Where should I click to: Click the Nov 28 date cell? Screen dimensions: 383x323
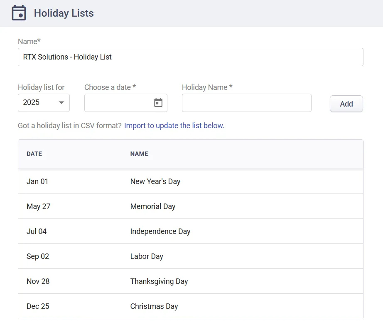click(x=38, y=281)
